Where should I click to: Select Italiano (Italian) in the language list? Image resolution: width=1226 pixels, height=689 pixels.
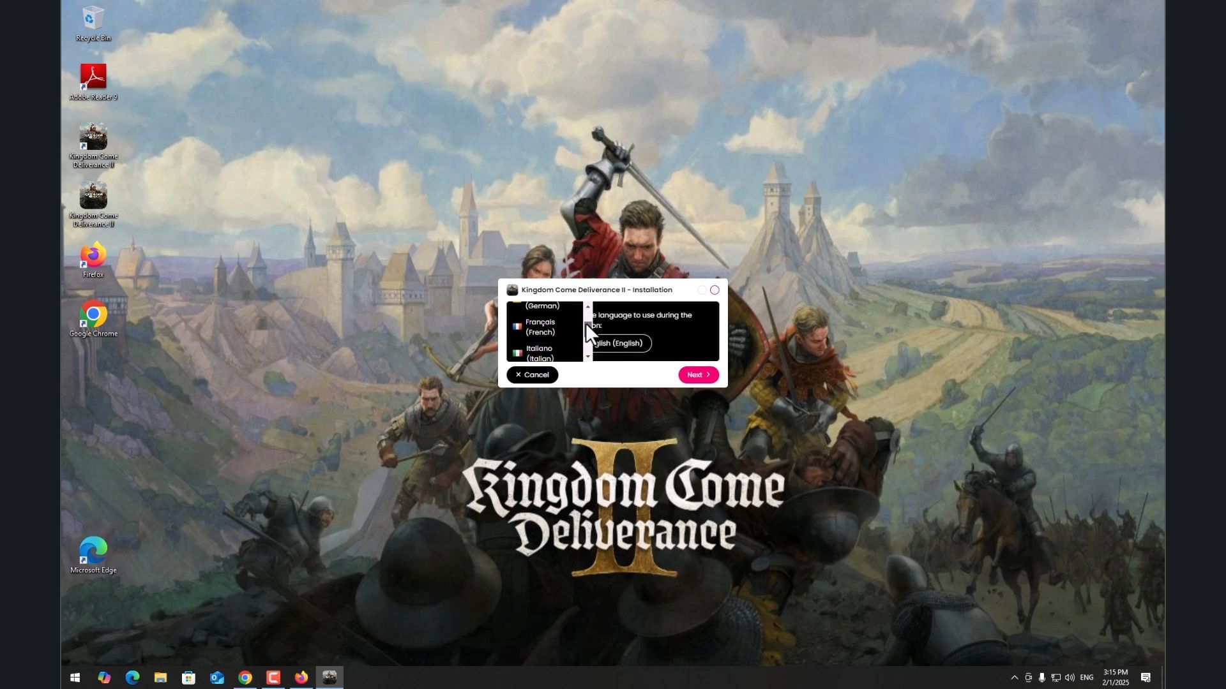(x=545, y=353)
